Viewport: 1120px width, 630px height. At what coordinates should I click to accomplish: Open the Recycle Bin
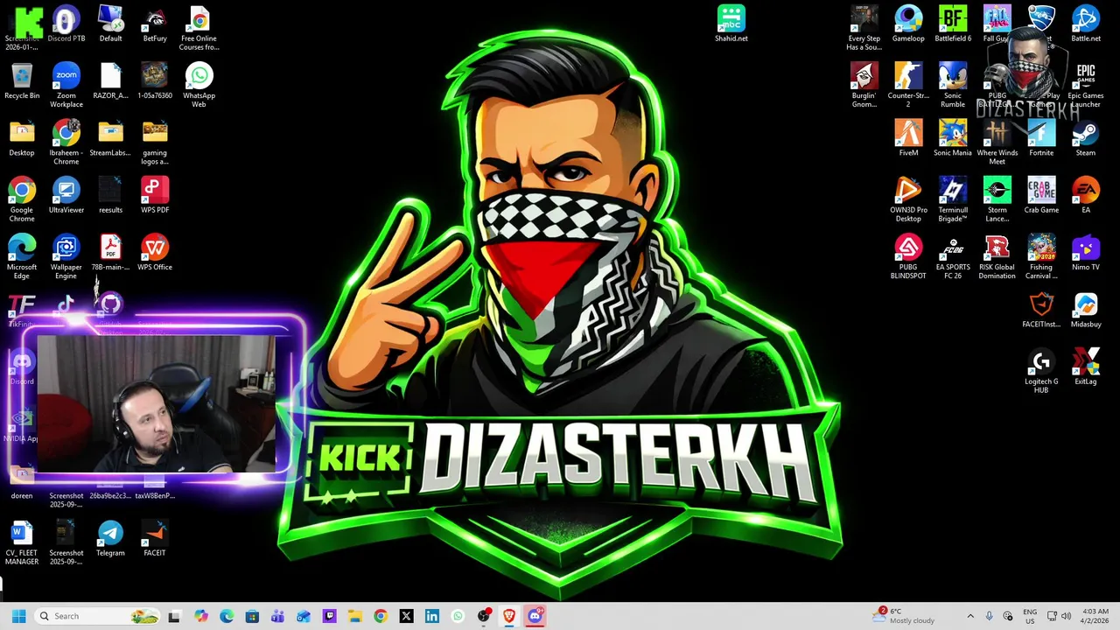(x=22, y=80)
